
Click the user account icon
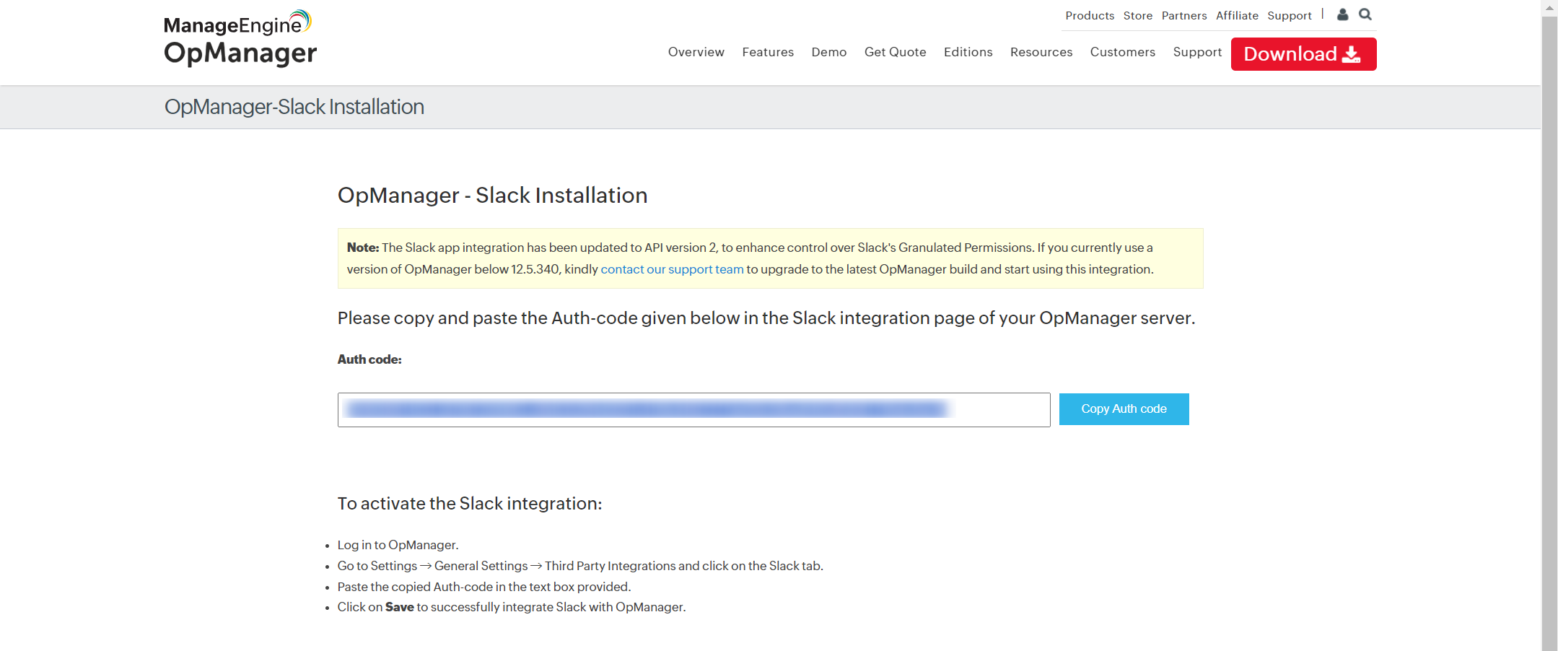(1342, 14)
